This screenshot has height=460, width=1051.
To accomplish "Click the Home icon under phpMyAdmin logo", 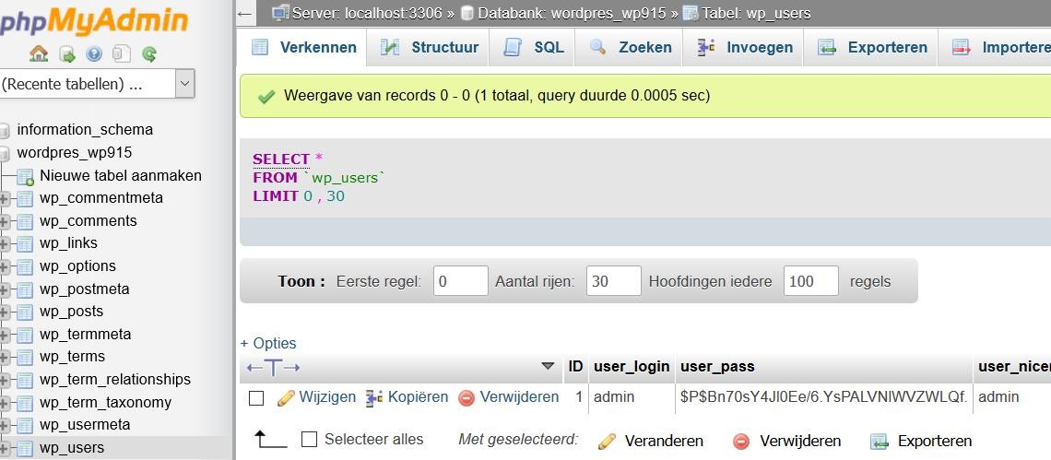I will click(39, 53).
